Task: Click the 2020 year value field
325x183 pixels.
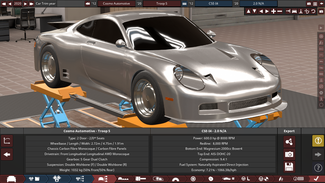Action: coord(18,4)
